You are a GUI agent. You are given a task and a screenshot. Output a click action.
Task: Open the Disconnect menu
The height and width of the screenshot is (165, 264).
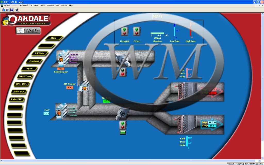(23, 6)
